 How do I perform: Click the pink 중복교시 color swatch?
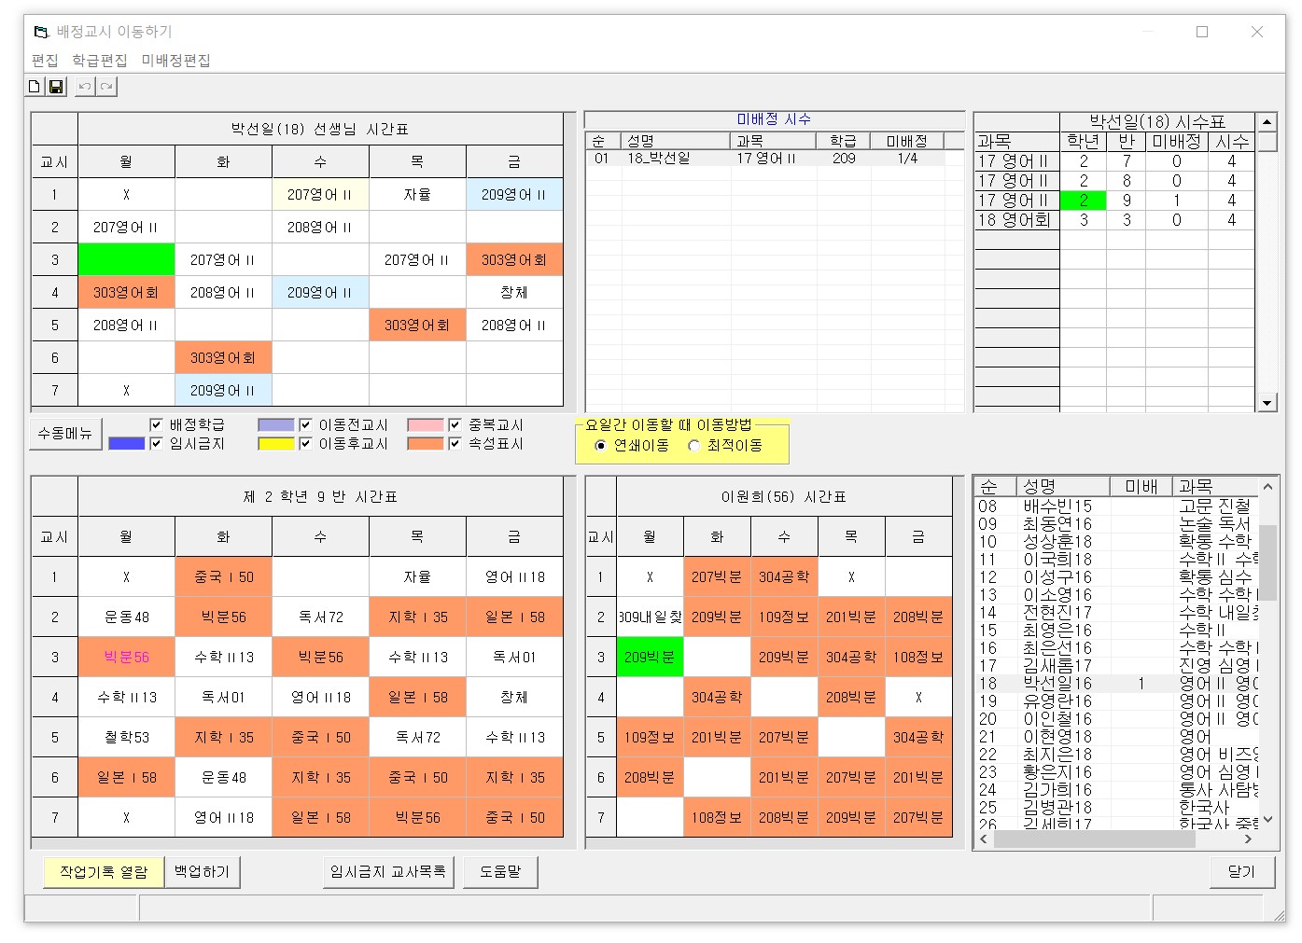click(426, 424)
